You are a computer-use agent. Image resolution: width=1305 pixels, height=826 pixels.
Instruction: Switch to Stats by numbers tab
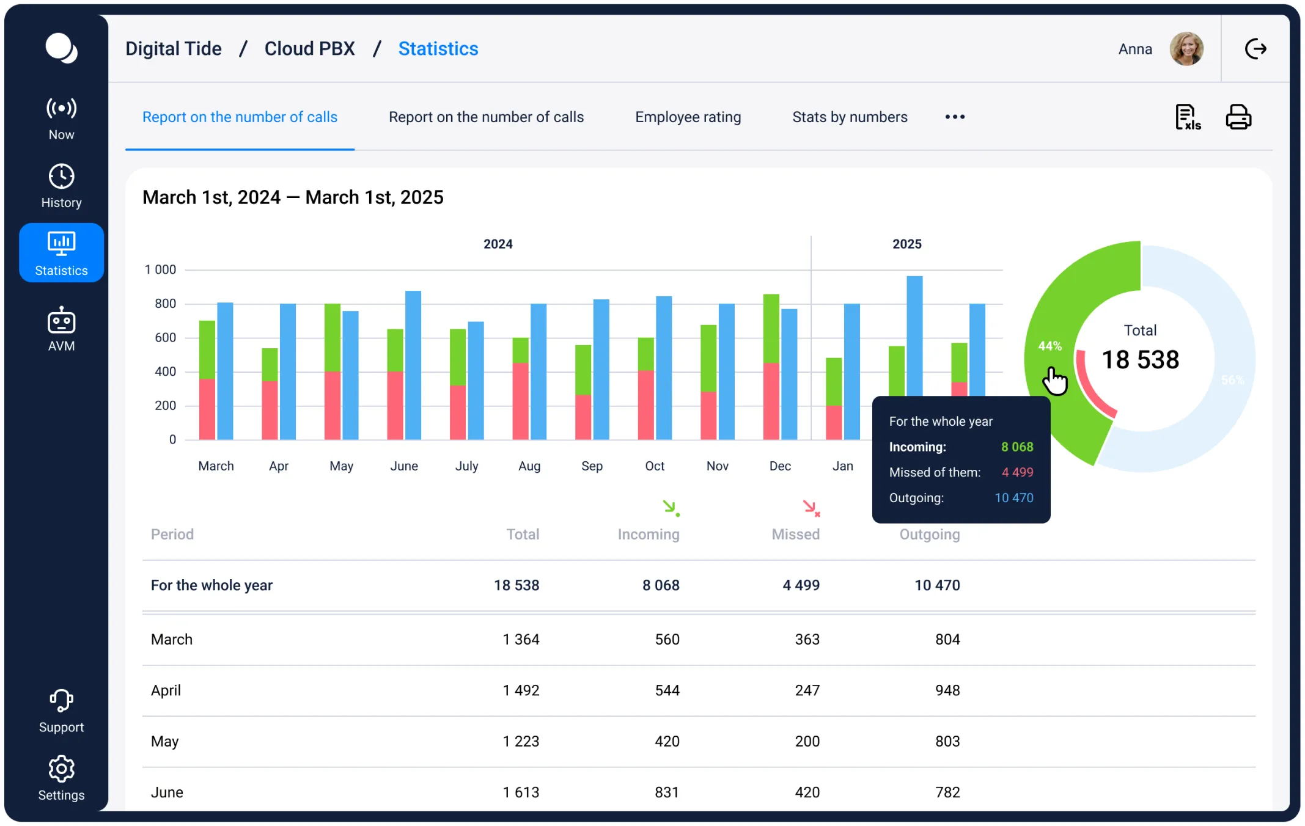pos(850,117)
